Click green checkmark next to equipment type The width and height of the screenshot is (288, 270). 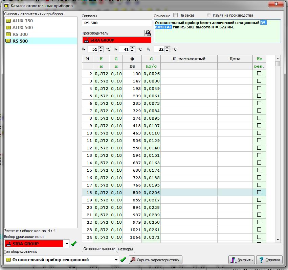pyautogui.click(x=123, y=260)
